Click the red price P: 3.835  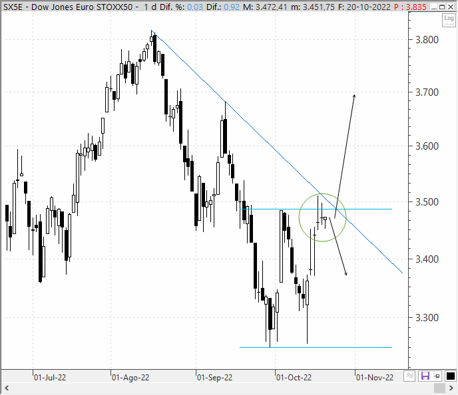tap(410, 7)
